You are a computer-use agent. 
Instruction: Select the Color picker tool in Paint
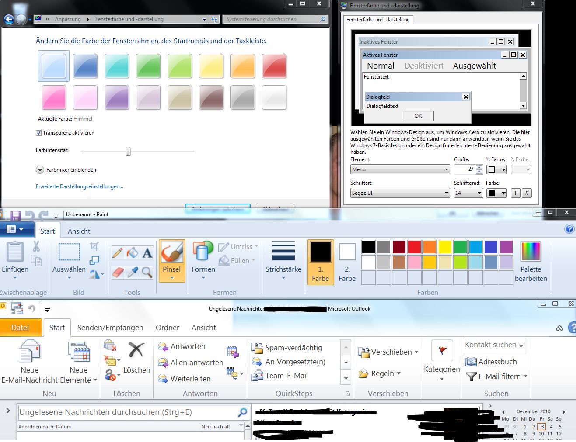pos(132,272)
